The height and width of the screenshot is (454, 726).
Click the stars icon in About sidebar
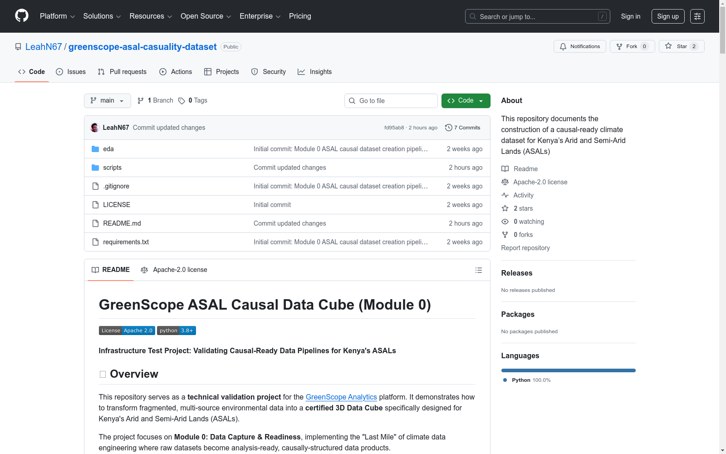pos(505,208)
